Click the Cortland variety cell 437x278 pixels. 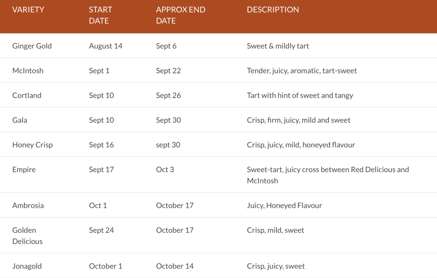click(27, 95)
